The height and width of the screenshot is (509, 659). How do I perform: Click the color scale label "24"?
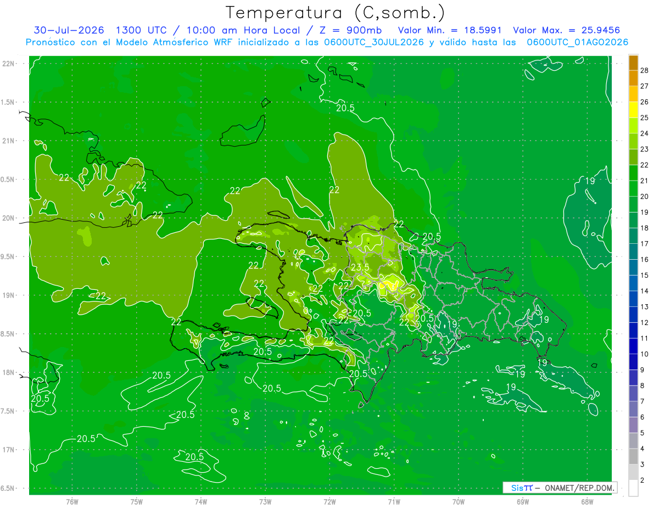(x=644, y=133)
